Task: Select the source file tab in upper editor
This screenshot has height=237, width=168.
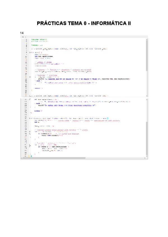Action: pyautogui.click(x=23, y=37)
